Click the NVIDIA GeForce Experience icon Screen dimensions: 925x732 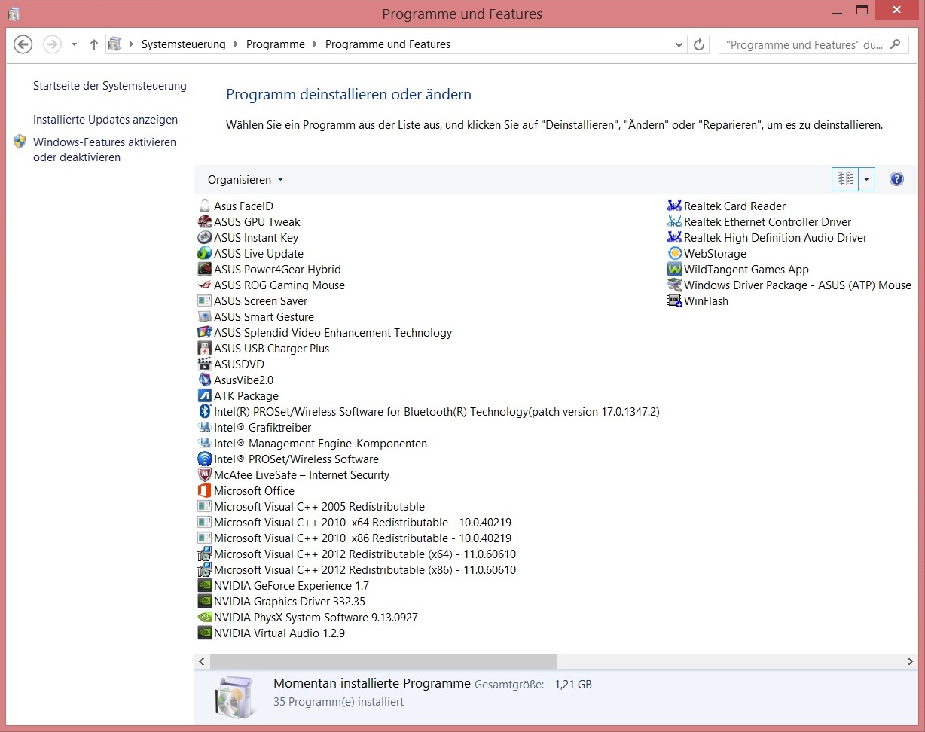pyautogui.click(x=205, y=585)
